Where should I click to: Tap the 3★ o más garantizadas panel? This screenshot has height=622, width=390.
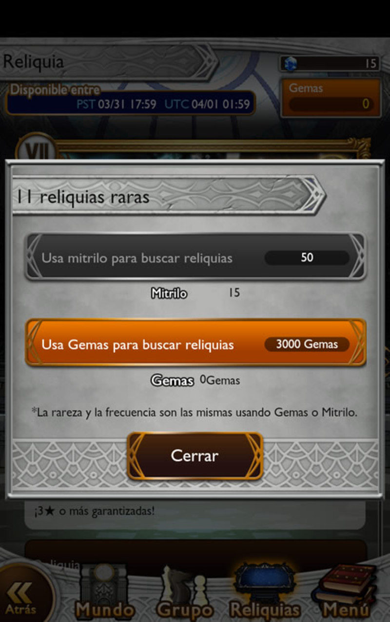195,513
